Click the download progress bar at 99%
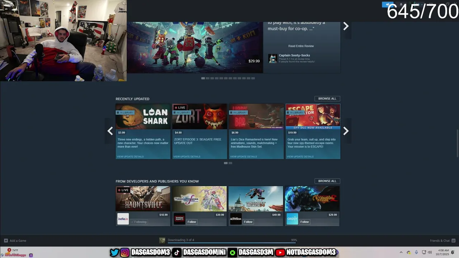This screenshot has height=258, width=459. click(x=232, y=243)
